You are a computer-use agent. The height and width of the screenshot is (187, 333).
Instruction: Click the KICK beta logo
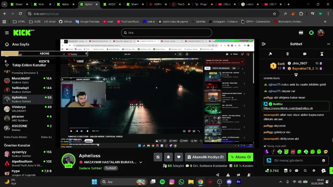(24, 32)
